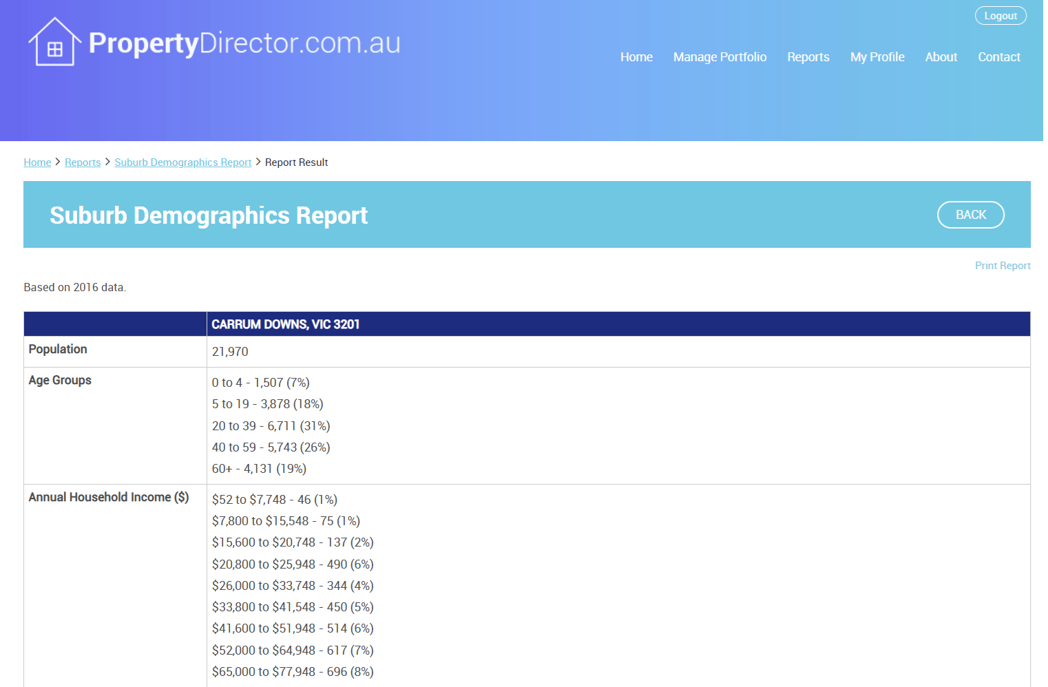Click the population value 21,970
Viewport: 1048px width, 687px height.
point(230,352)
